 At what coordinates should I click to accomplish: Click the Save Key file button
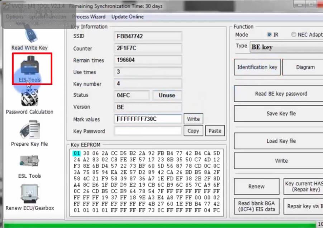point(279,114)
